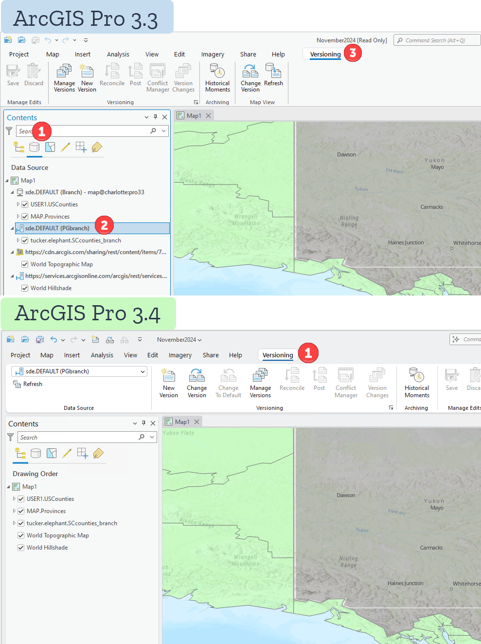Select List By Snapping in 3.3 Contents

tap(81, 147)
